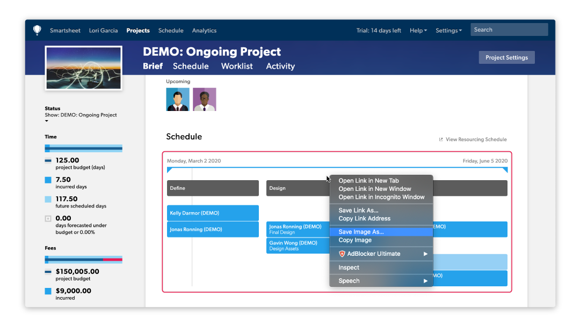The width and height of the screenshot is (580, 326).
Task: Select the Define phase bar
Action: pos(213,188)
